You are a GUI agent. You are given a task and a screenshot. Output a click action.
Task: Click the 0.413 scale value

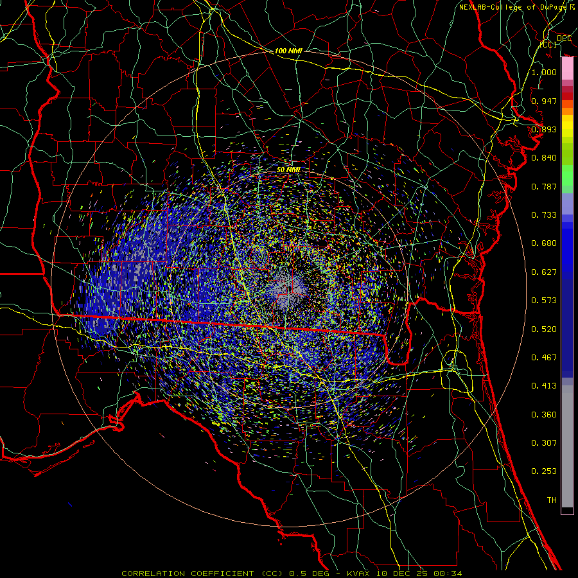pyautogui.click(x=544, y=386)
